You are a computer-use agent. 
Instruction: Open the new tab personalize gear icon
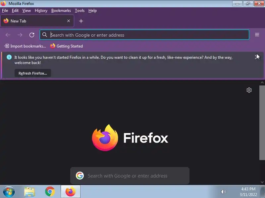249,90
